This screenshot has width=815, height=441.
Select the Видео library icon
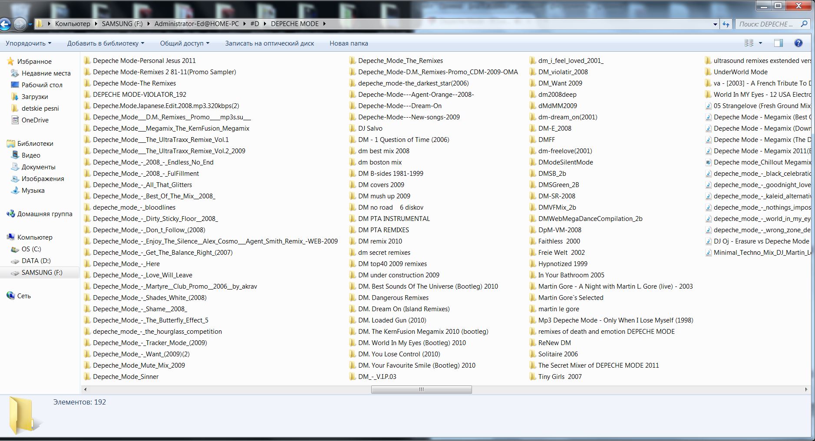pyautogui.click(x=15, y=155)
